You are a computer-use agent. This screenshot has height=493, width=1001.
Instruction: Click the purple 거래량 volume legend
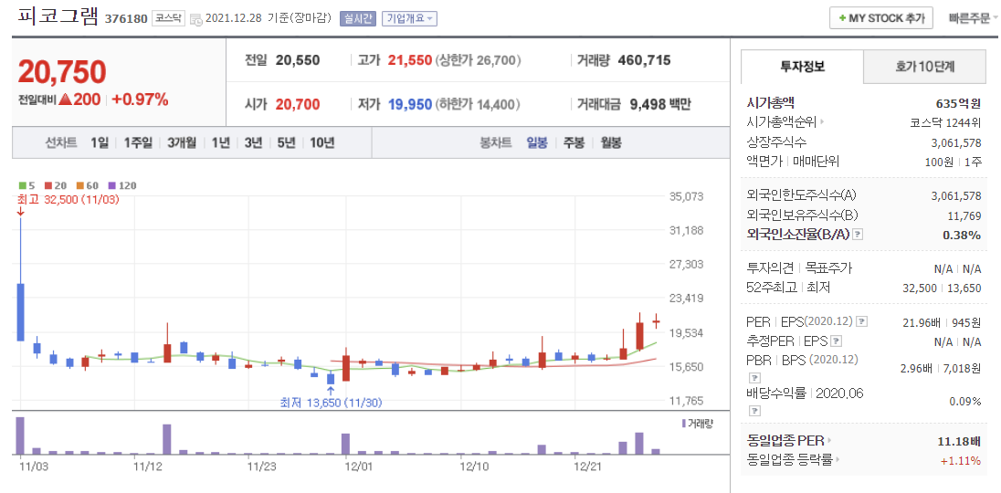point(698,423)
